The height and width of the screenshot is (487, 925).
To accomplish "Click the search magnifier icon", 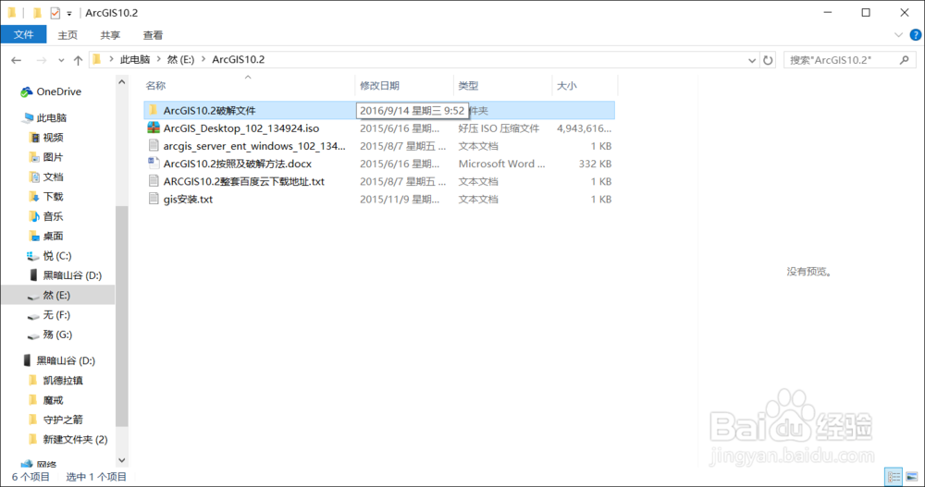I will coord(905,60).
